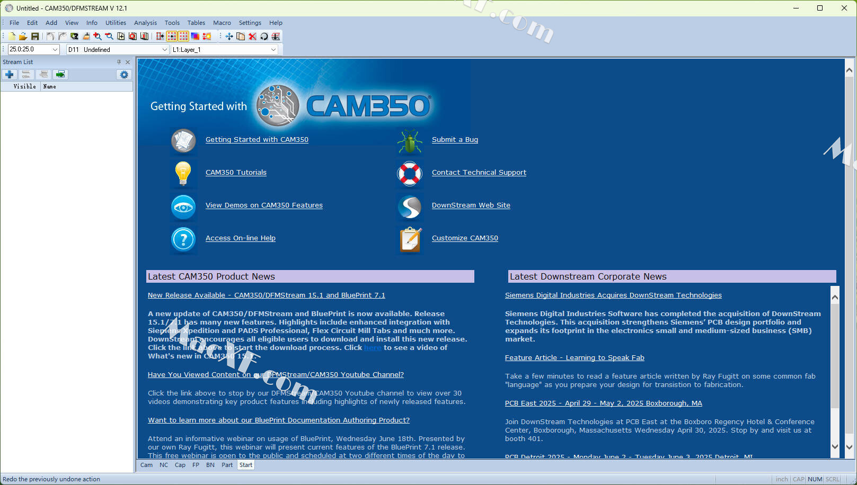
Task: Click Corporate News scrollbar down arrow
Action: pyautogui.click(x=835, y=447)
